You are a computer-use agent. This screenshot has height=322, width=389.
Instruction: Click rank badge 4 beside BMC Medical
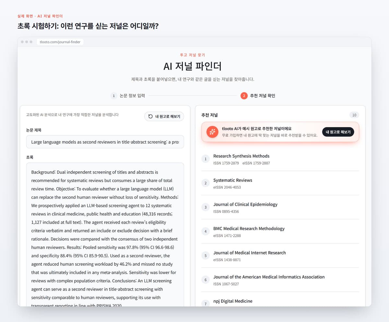[206, 231]
